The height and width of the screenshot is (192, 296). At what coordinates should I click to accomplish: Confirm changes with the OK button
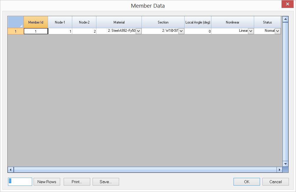click(x=246, y=181)
